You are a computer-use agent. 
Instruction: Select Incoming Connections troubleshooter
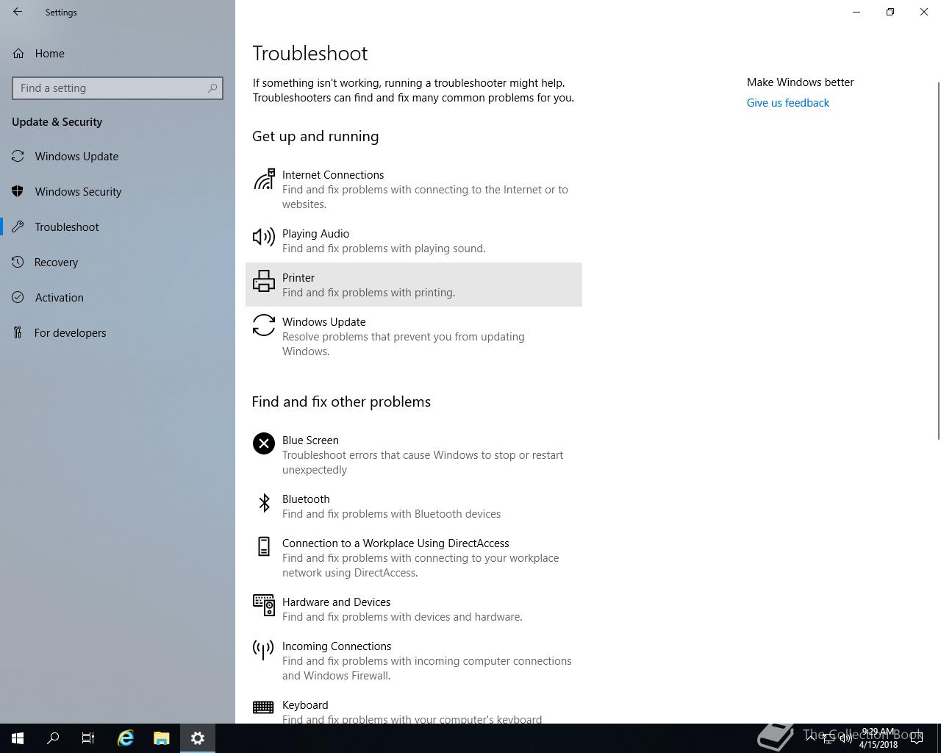(x=414, y=660)
